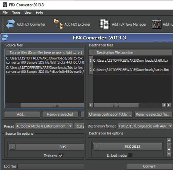Collapse the 3DS options section
173x170 pixels.
(x=13, y=147)
